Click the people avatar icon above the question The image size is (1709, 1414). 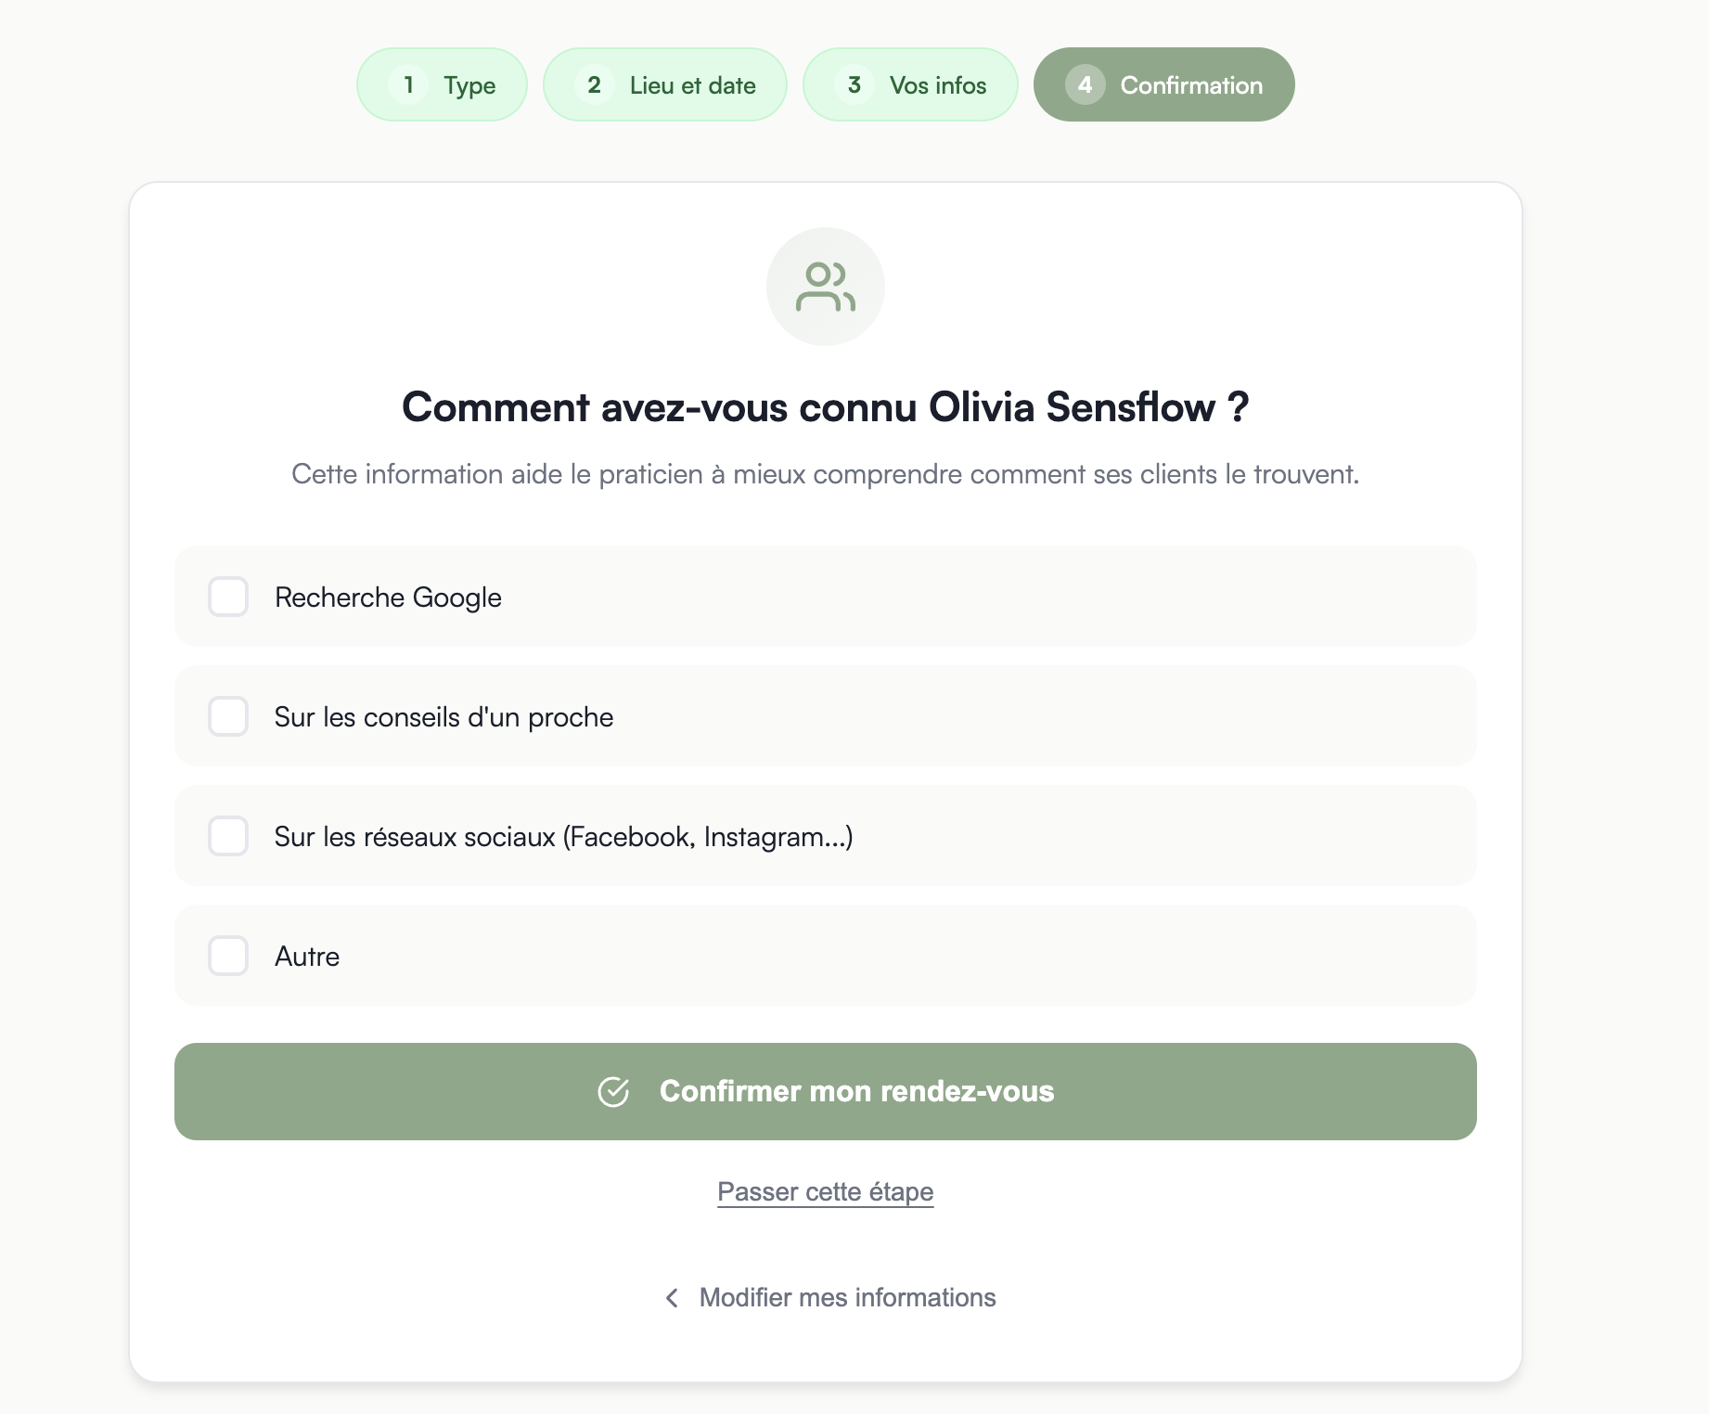(x=825, y=286)
